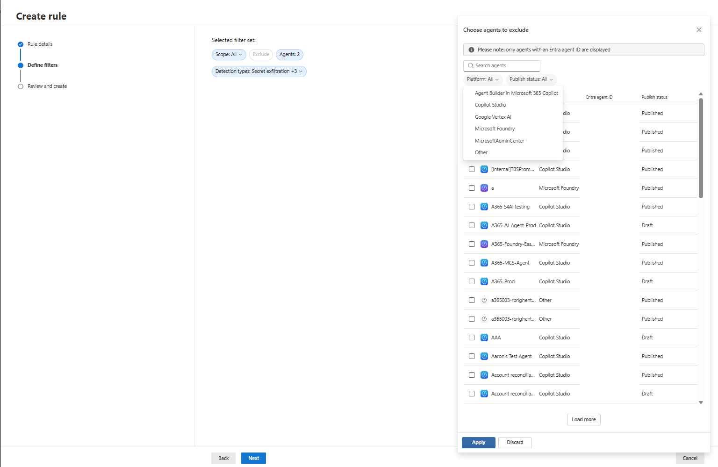
Task: Select the A365-Prod agent checkbox
Action: [472, 281]
